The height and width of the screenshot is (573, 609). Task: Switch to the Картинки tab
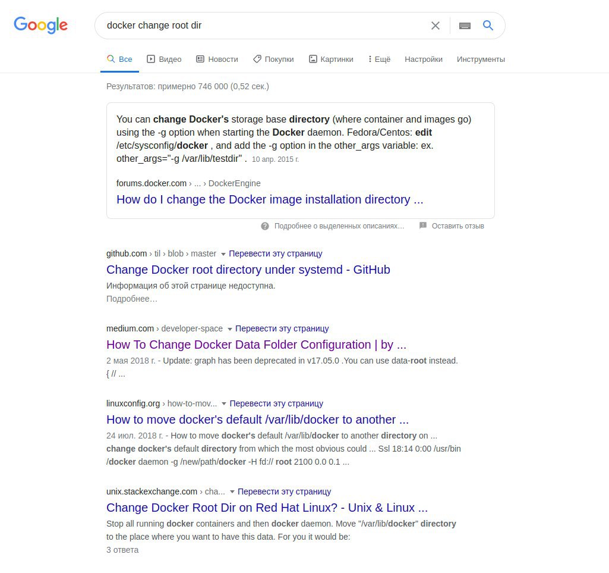coord(332,59)
